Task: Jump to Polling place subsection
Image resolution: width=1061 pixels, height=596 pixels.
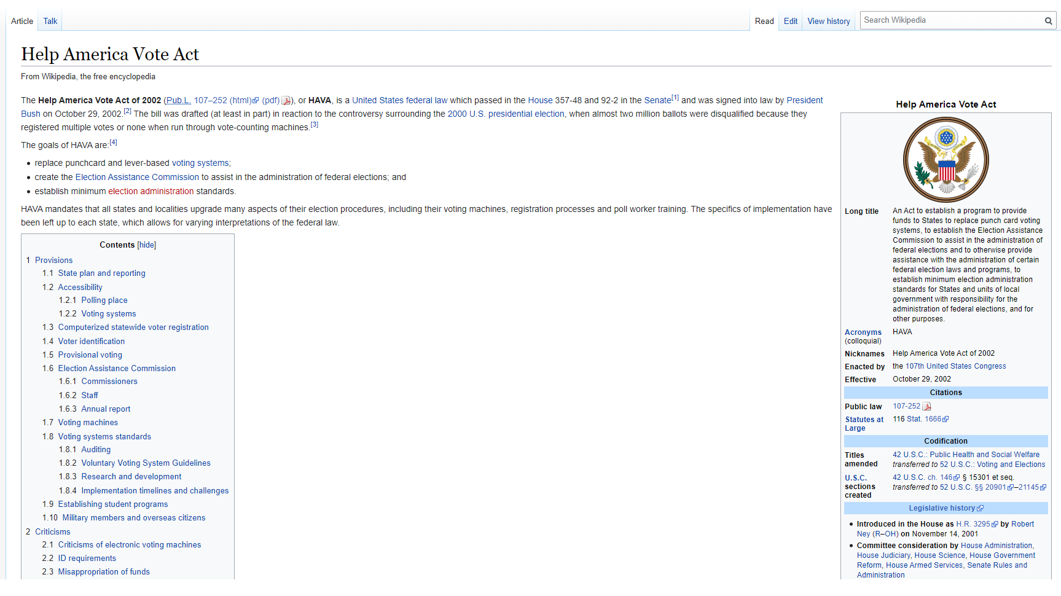Action: [x=104, y=300]
